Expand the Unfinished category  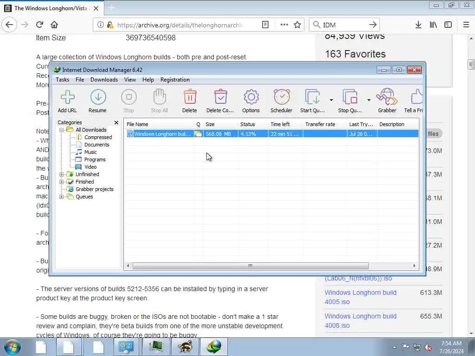click(x=62, y=174)
